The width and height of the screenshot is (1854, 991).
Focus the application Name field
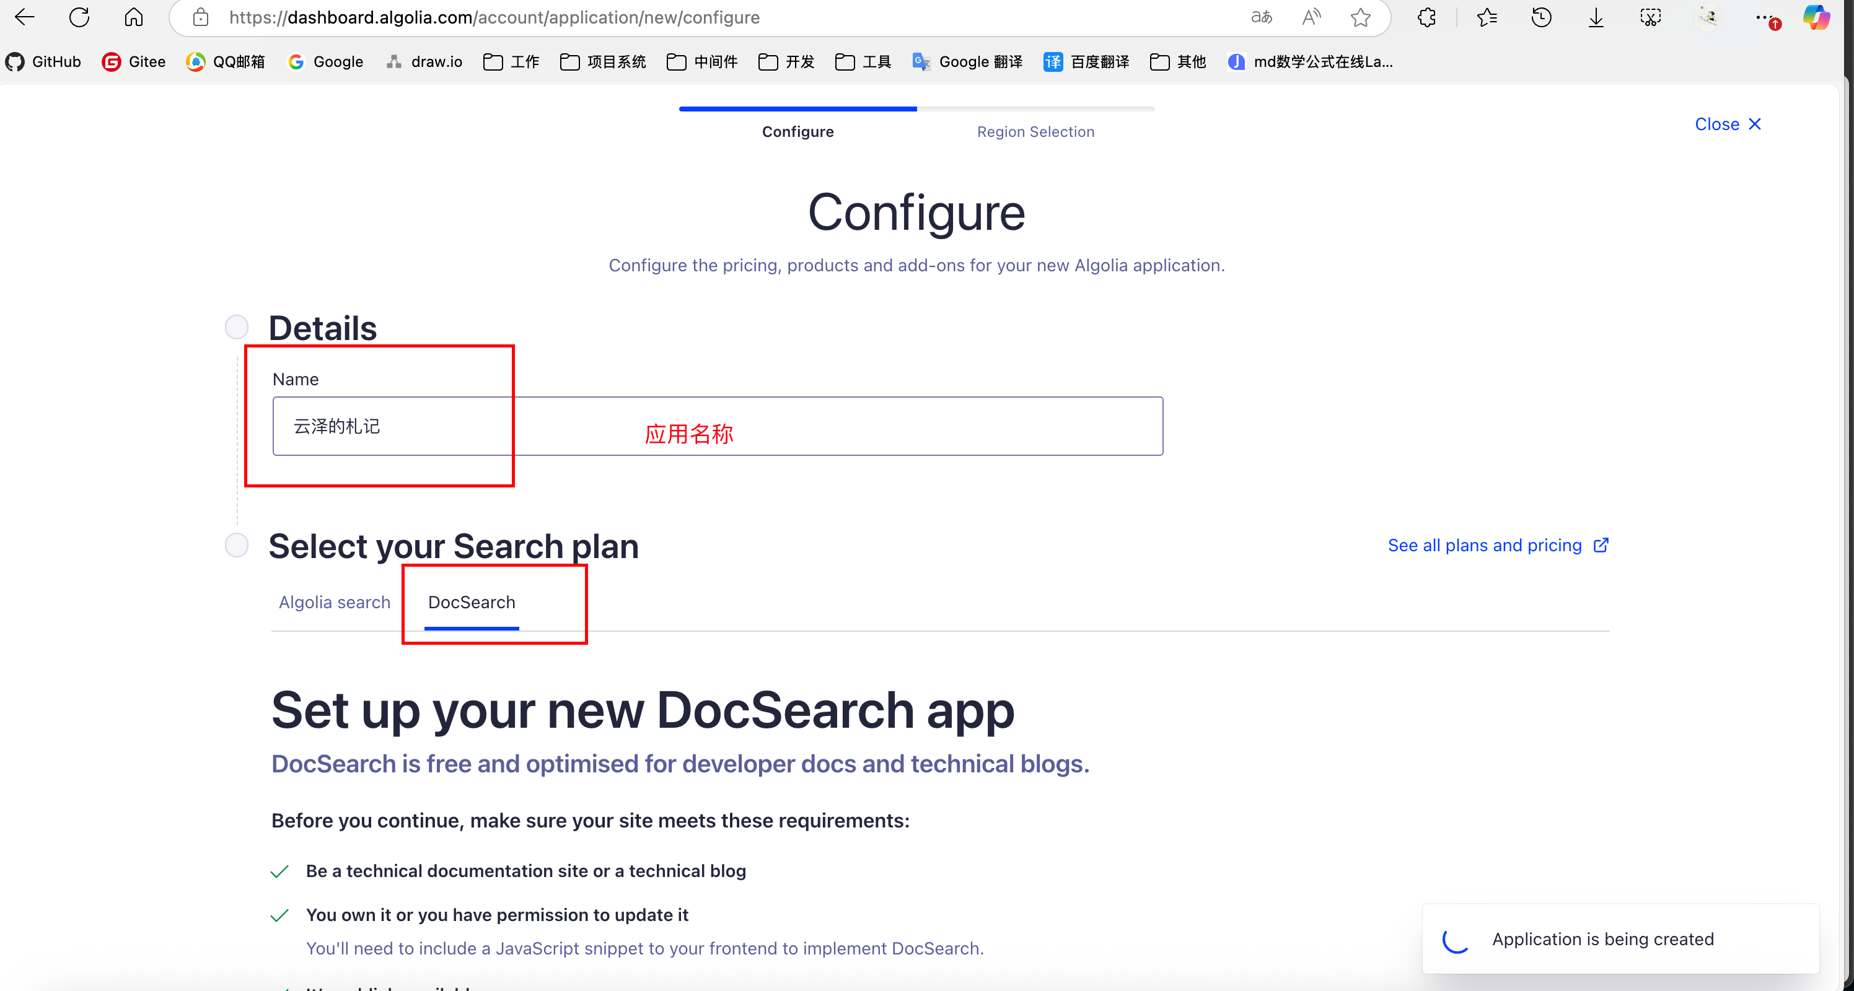(x=718, y=426)
